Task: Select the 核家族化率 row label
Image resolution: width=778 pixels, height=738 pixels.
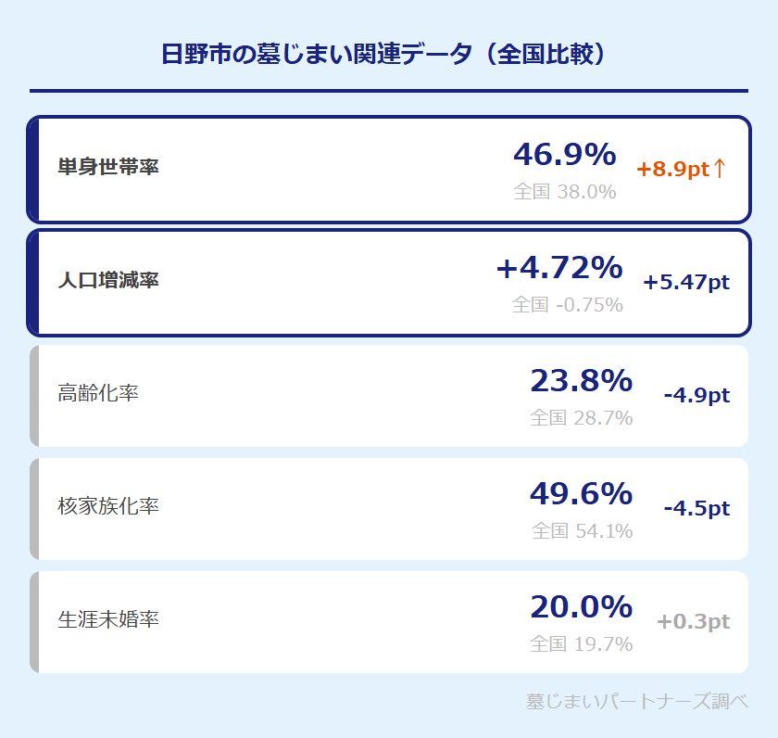Action: pos(108,507)
